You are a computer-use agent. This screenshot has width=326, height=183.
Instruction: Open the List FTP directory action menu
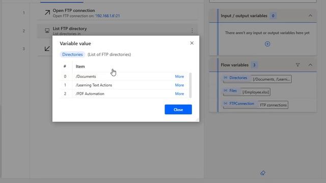pos(192,30)
